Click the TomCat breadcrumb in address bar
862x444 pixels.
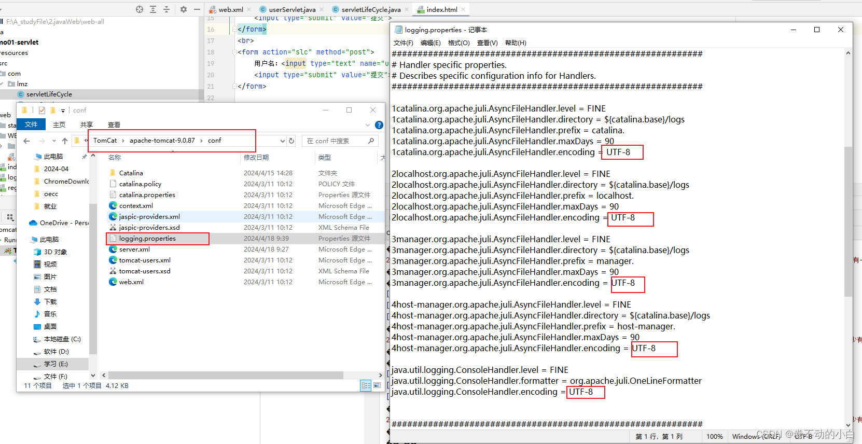tap(105, 141)
